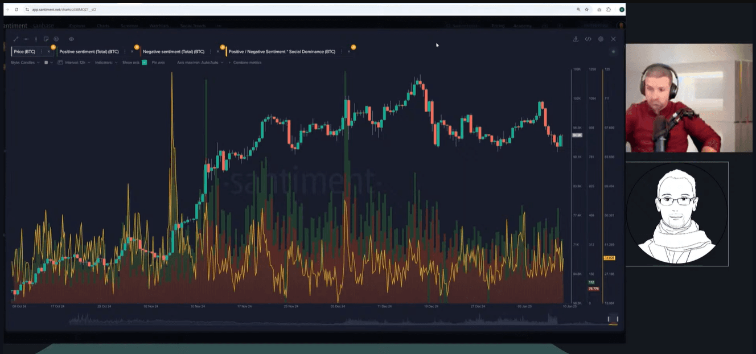The width and height of the screenshot is (756, 354).
Task: Download the chart using download icon
Action: 576,39
